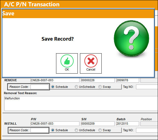Select UnSchedule radio in REMOVE section
The image size is (158, 140).
(x=76, y=87)
